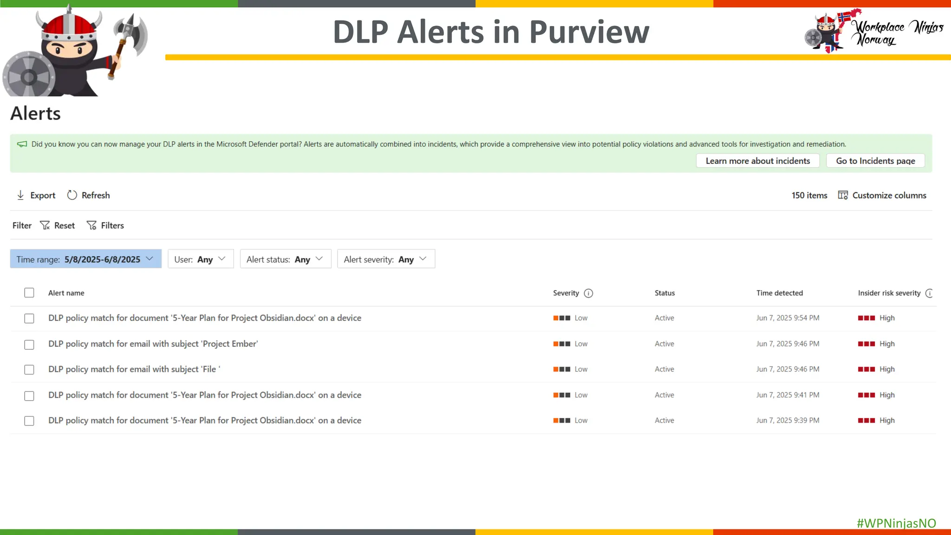Open the Alert status: Any dropdown

(x=285, y=259)
